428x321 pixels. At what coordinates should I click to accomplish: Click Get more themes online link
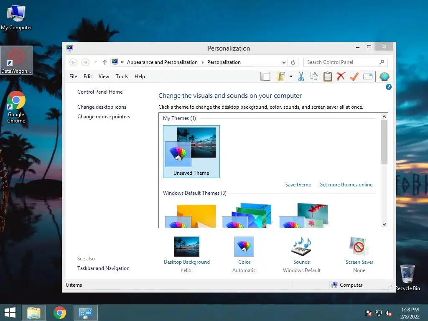pos(346,185)
